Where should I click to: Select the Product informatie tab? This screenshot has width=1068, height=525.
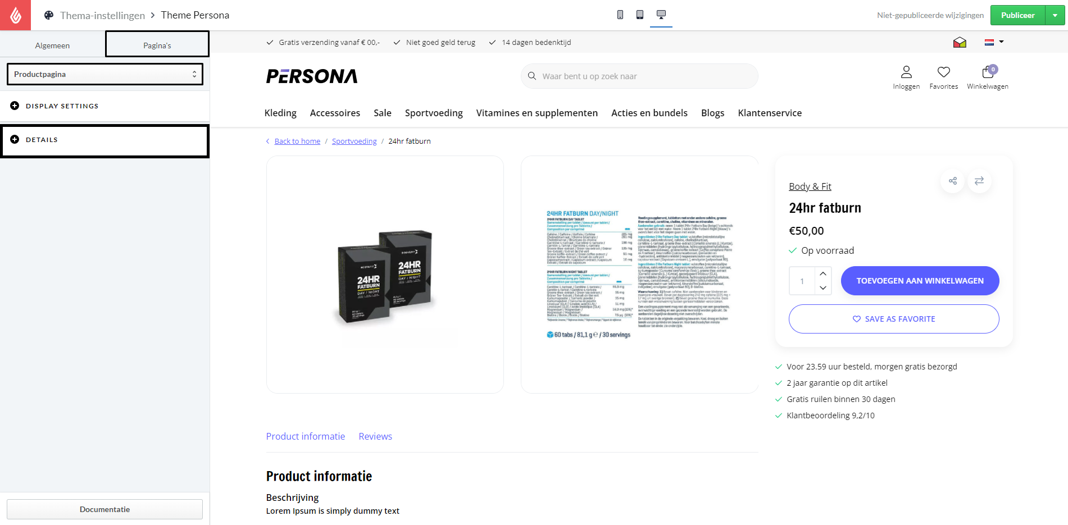(306, 436)
